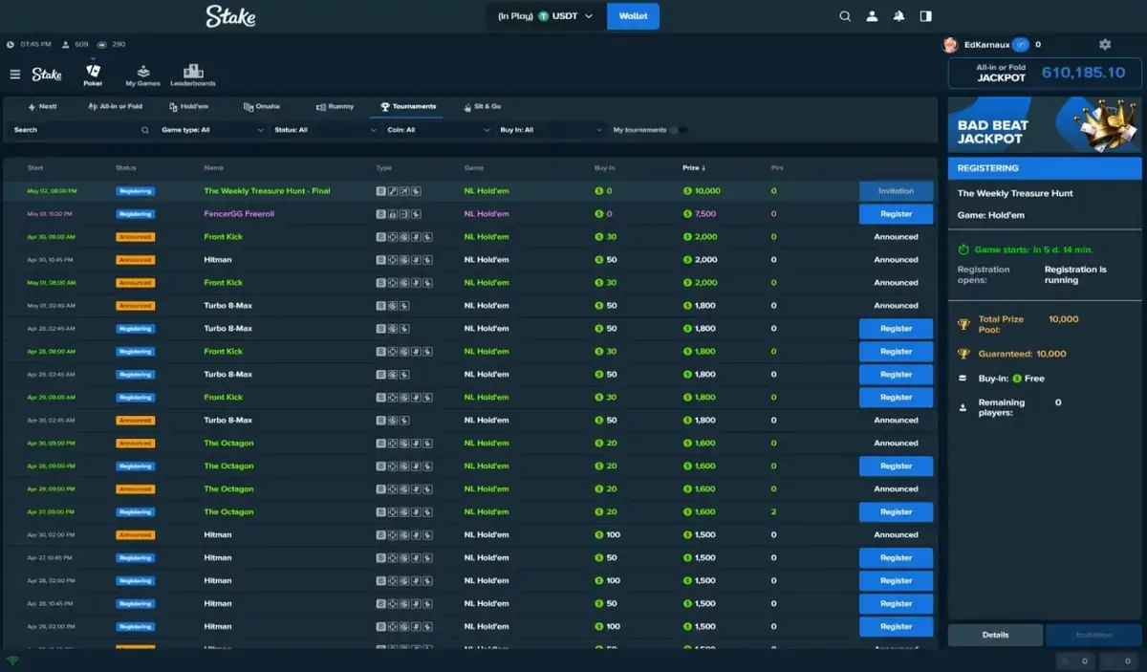Image resolution: width=1147 pixels, height=672 pixels.
Task: Register for FencerGG Freeroll
Action: tap(896, 214)
